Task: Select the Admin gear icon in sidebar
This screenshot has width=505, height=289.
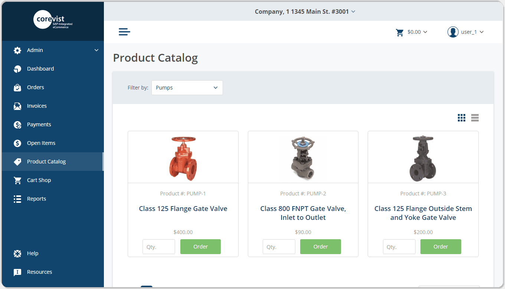Action: pos(17,50)
